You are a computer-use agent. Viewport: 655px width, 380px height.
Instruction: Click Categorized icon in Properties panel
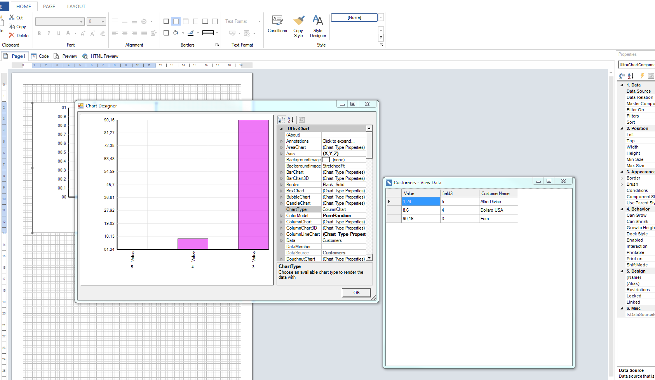pyautogui.click(x=622, y=76)
